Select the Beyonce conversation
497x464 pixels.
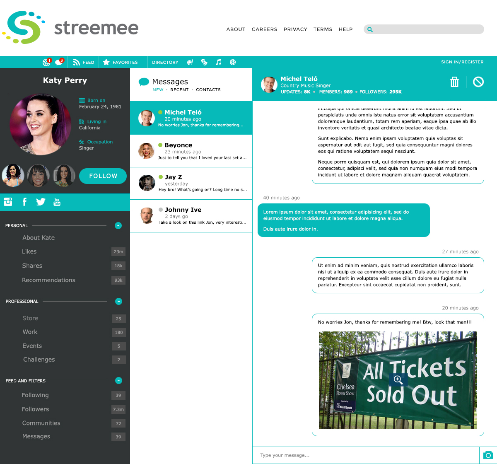pos(191,151)
